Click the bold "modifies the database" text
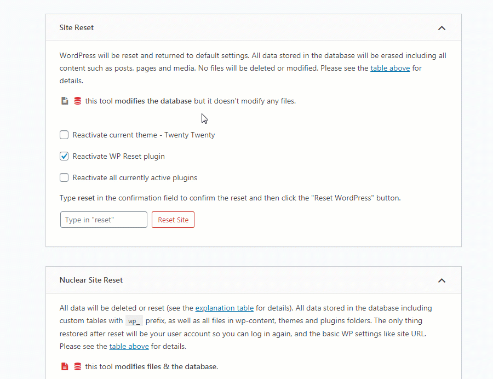493x379 pixels. tap(153, 101)
